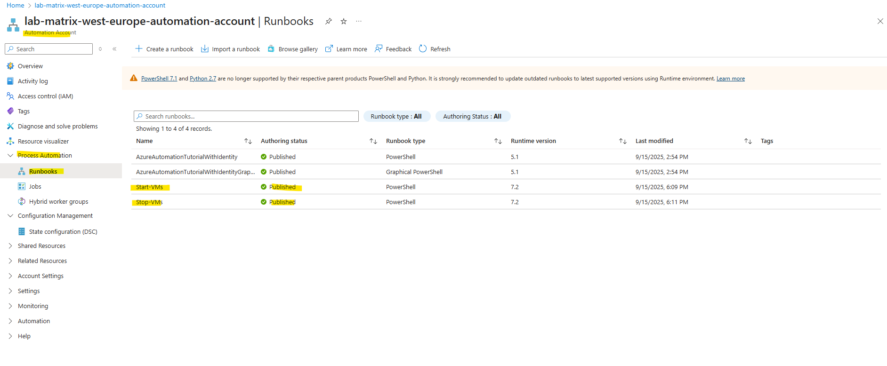Collapse Configuration Management section
This screenshot has height=366, width=887.
click(x=10, y=216)
